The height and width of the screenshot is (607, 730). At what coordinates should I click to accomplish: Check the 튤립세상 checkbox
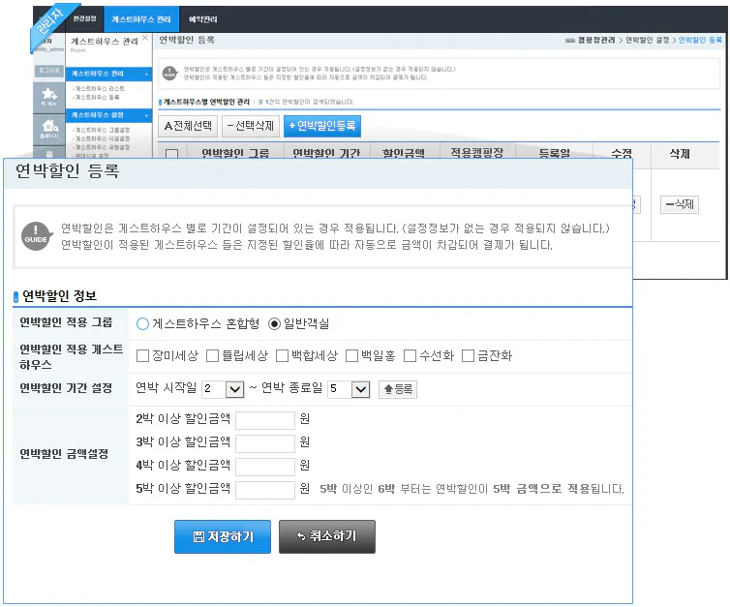tap(212, 356)
